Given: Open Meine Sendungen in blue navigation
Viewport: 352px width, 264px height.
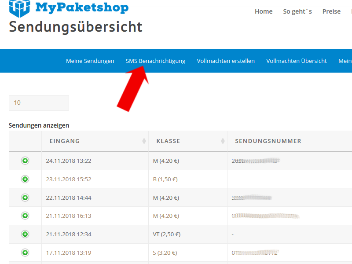Looking at the screenshot, I should [90, 61].
